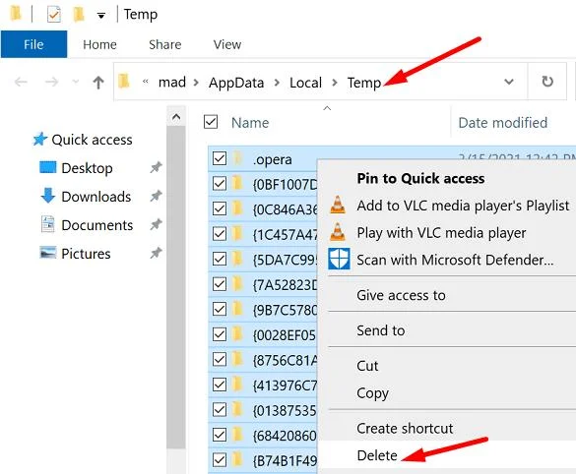576x474 pixels.
Task: Uncheck the .opera folder checkbox
Action: pyautogui.click(x=220, y=158)
